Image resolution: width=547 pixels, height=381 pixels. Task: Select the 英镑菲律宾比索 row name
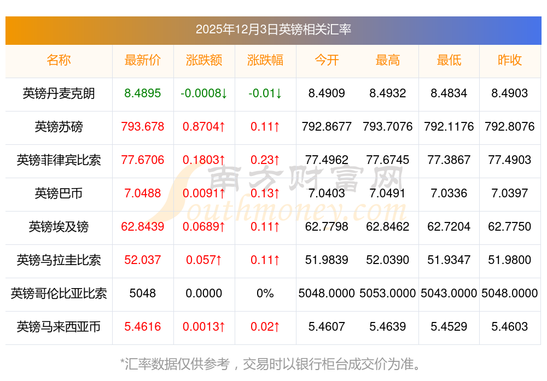[x=59, y=160]
